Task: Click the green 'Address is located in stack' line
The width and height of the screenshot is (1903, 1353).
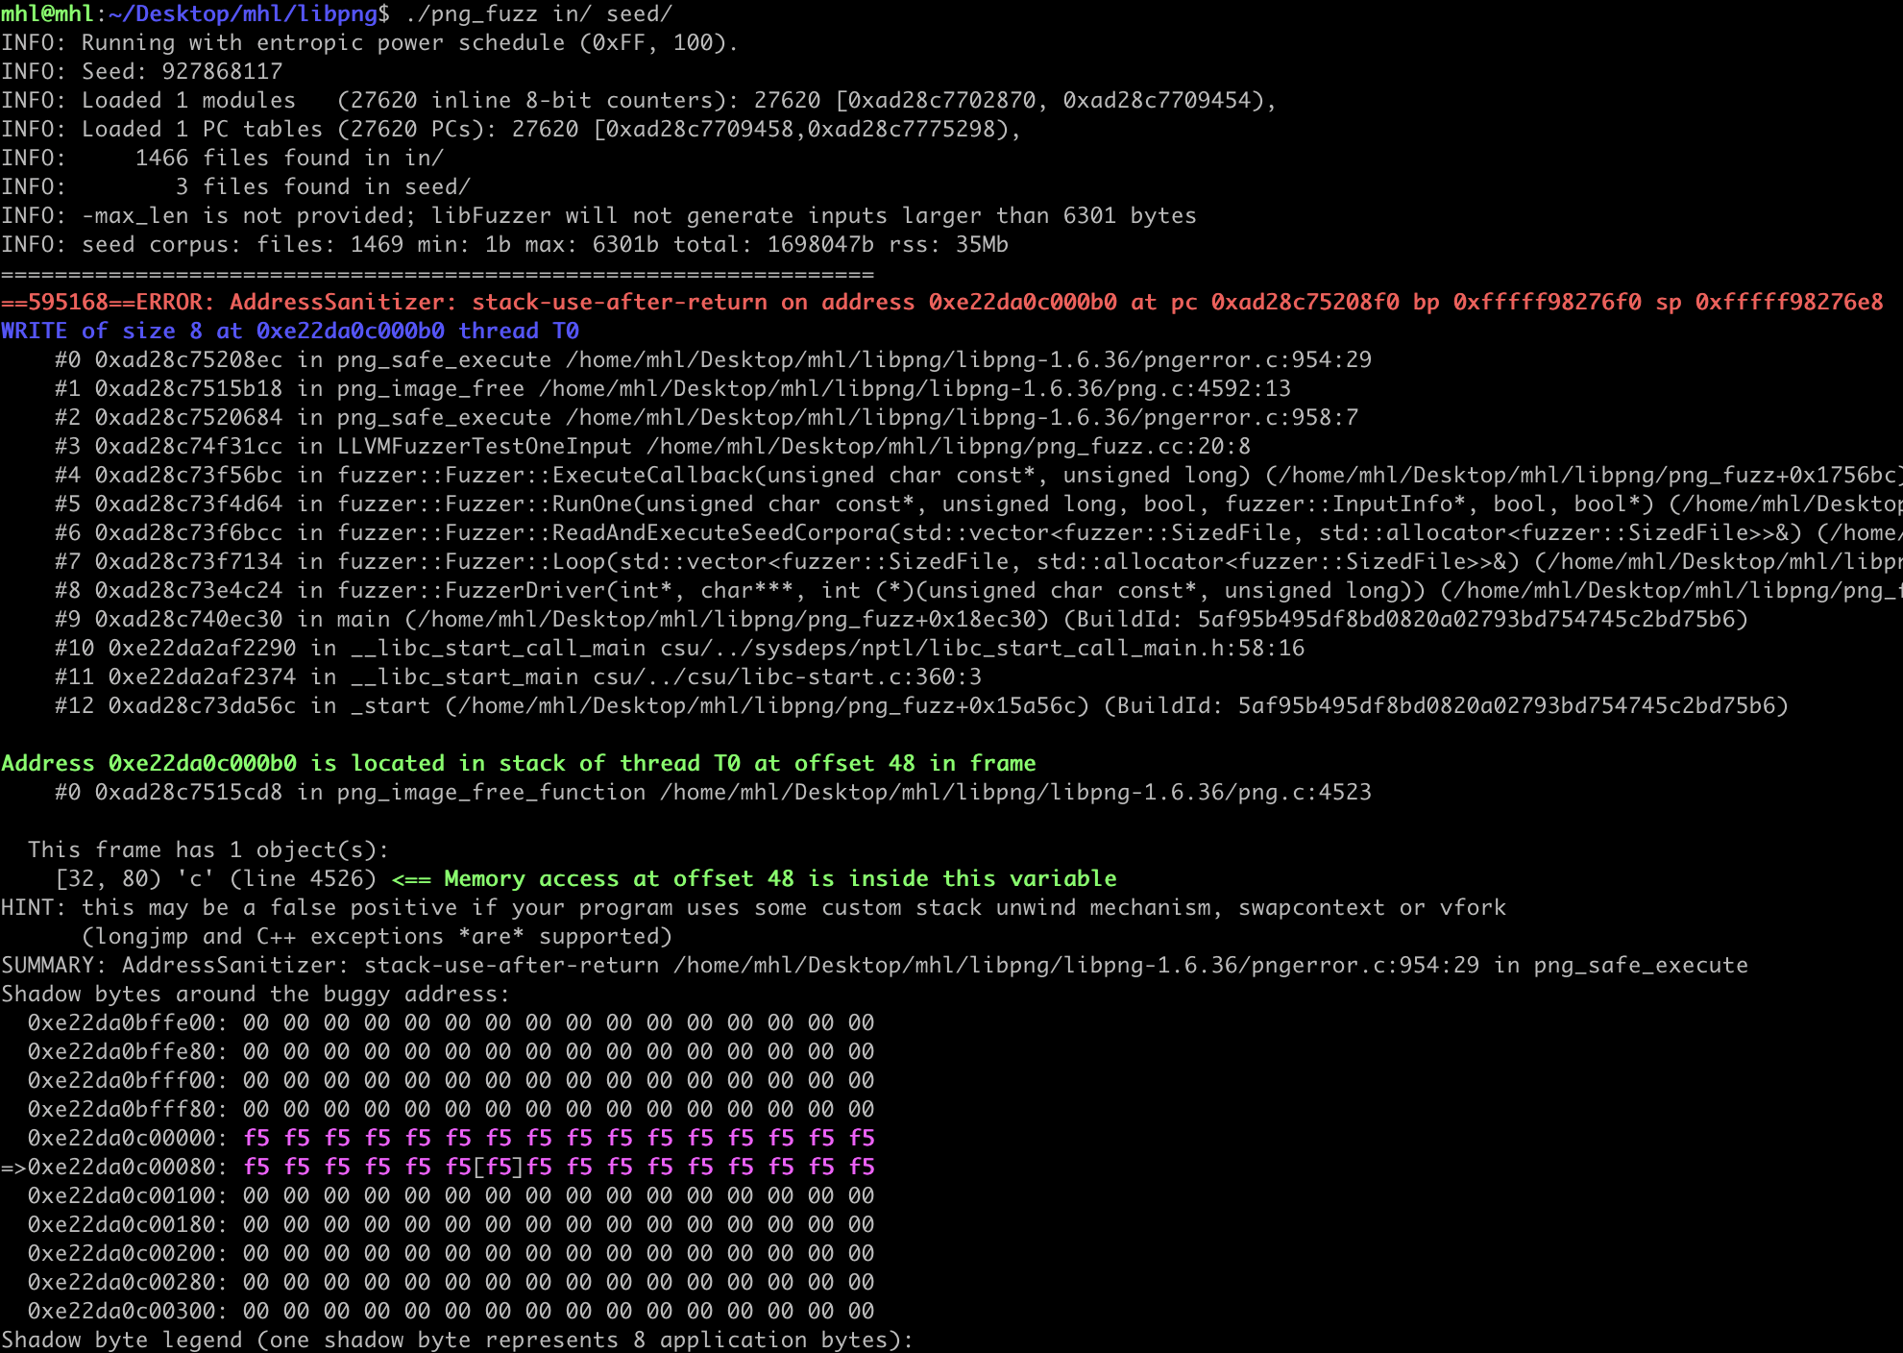Action: (518, 763)
